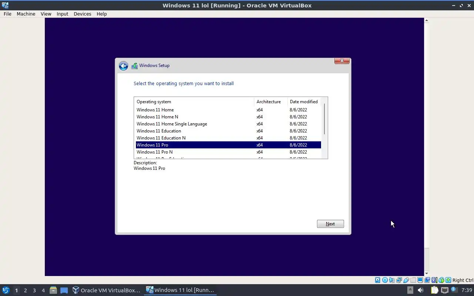Click the CPU virtualization 'V' indicator
The height and width of the screenshot is (296, 474).
click(434, 280)
